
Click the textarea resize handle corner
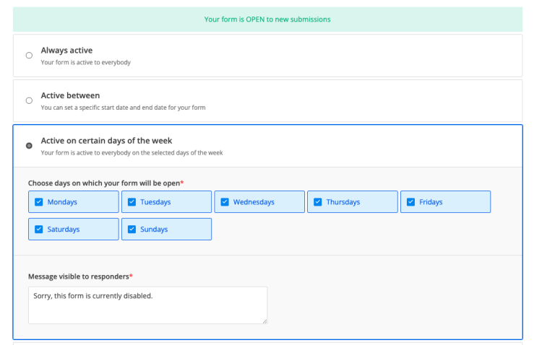(x=264, y=321)
